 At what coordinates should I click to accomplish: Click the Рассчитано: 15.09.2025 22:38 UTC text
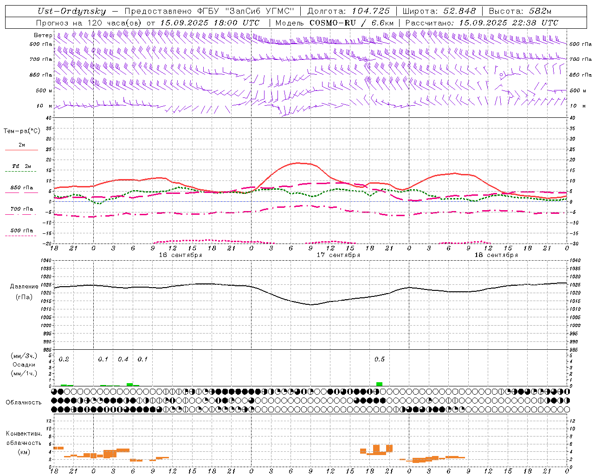(x=482, y=23)
